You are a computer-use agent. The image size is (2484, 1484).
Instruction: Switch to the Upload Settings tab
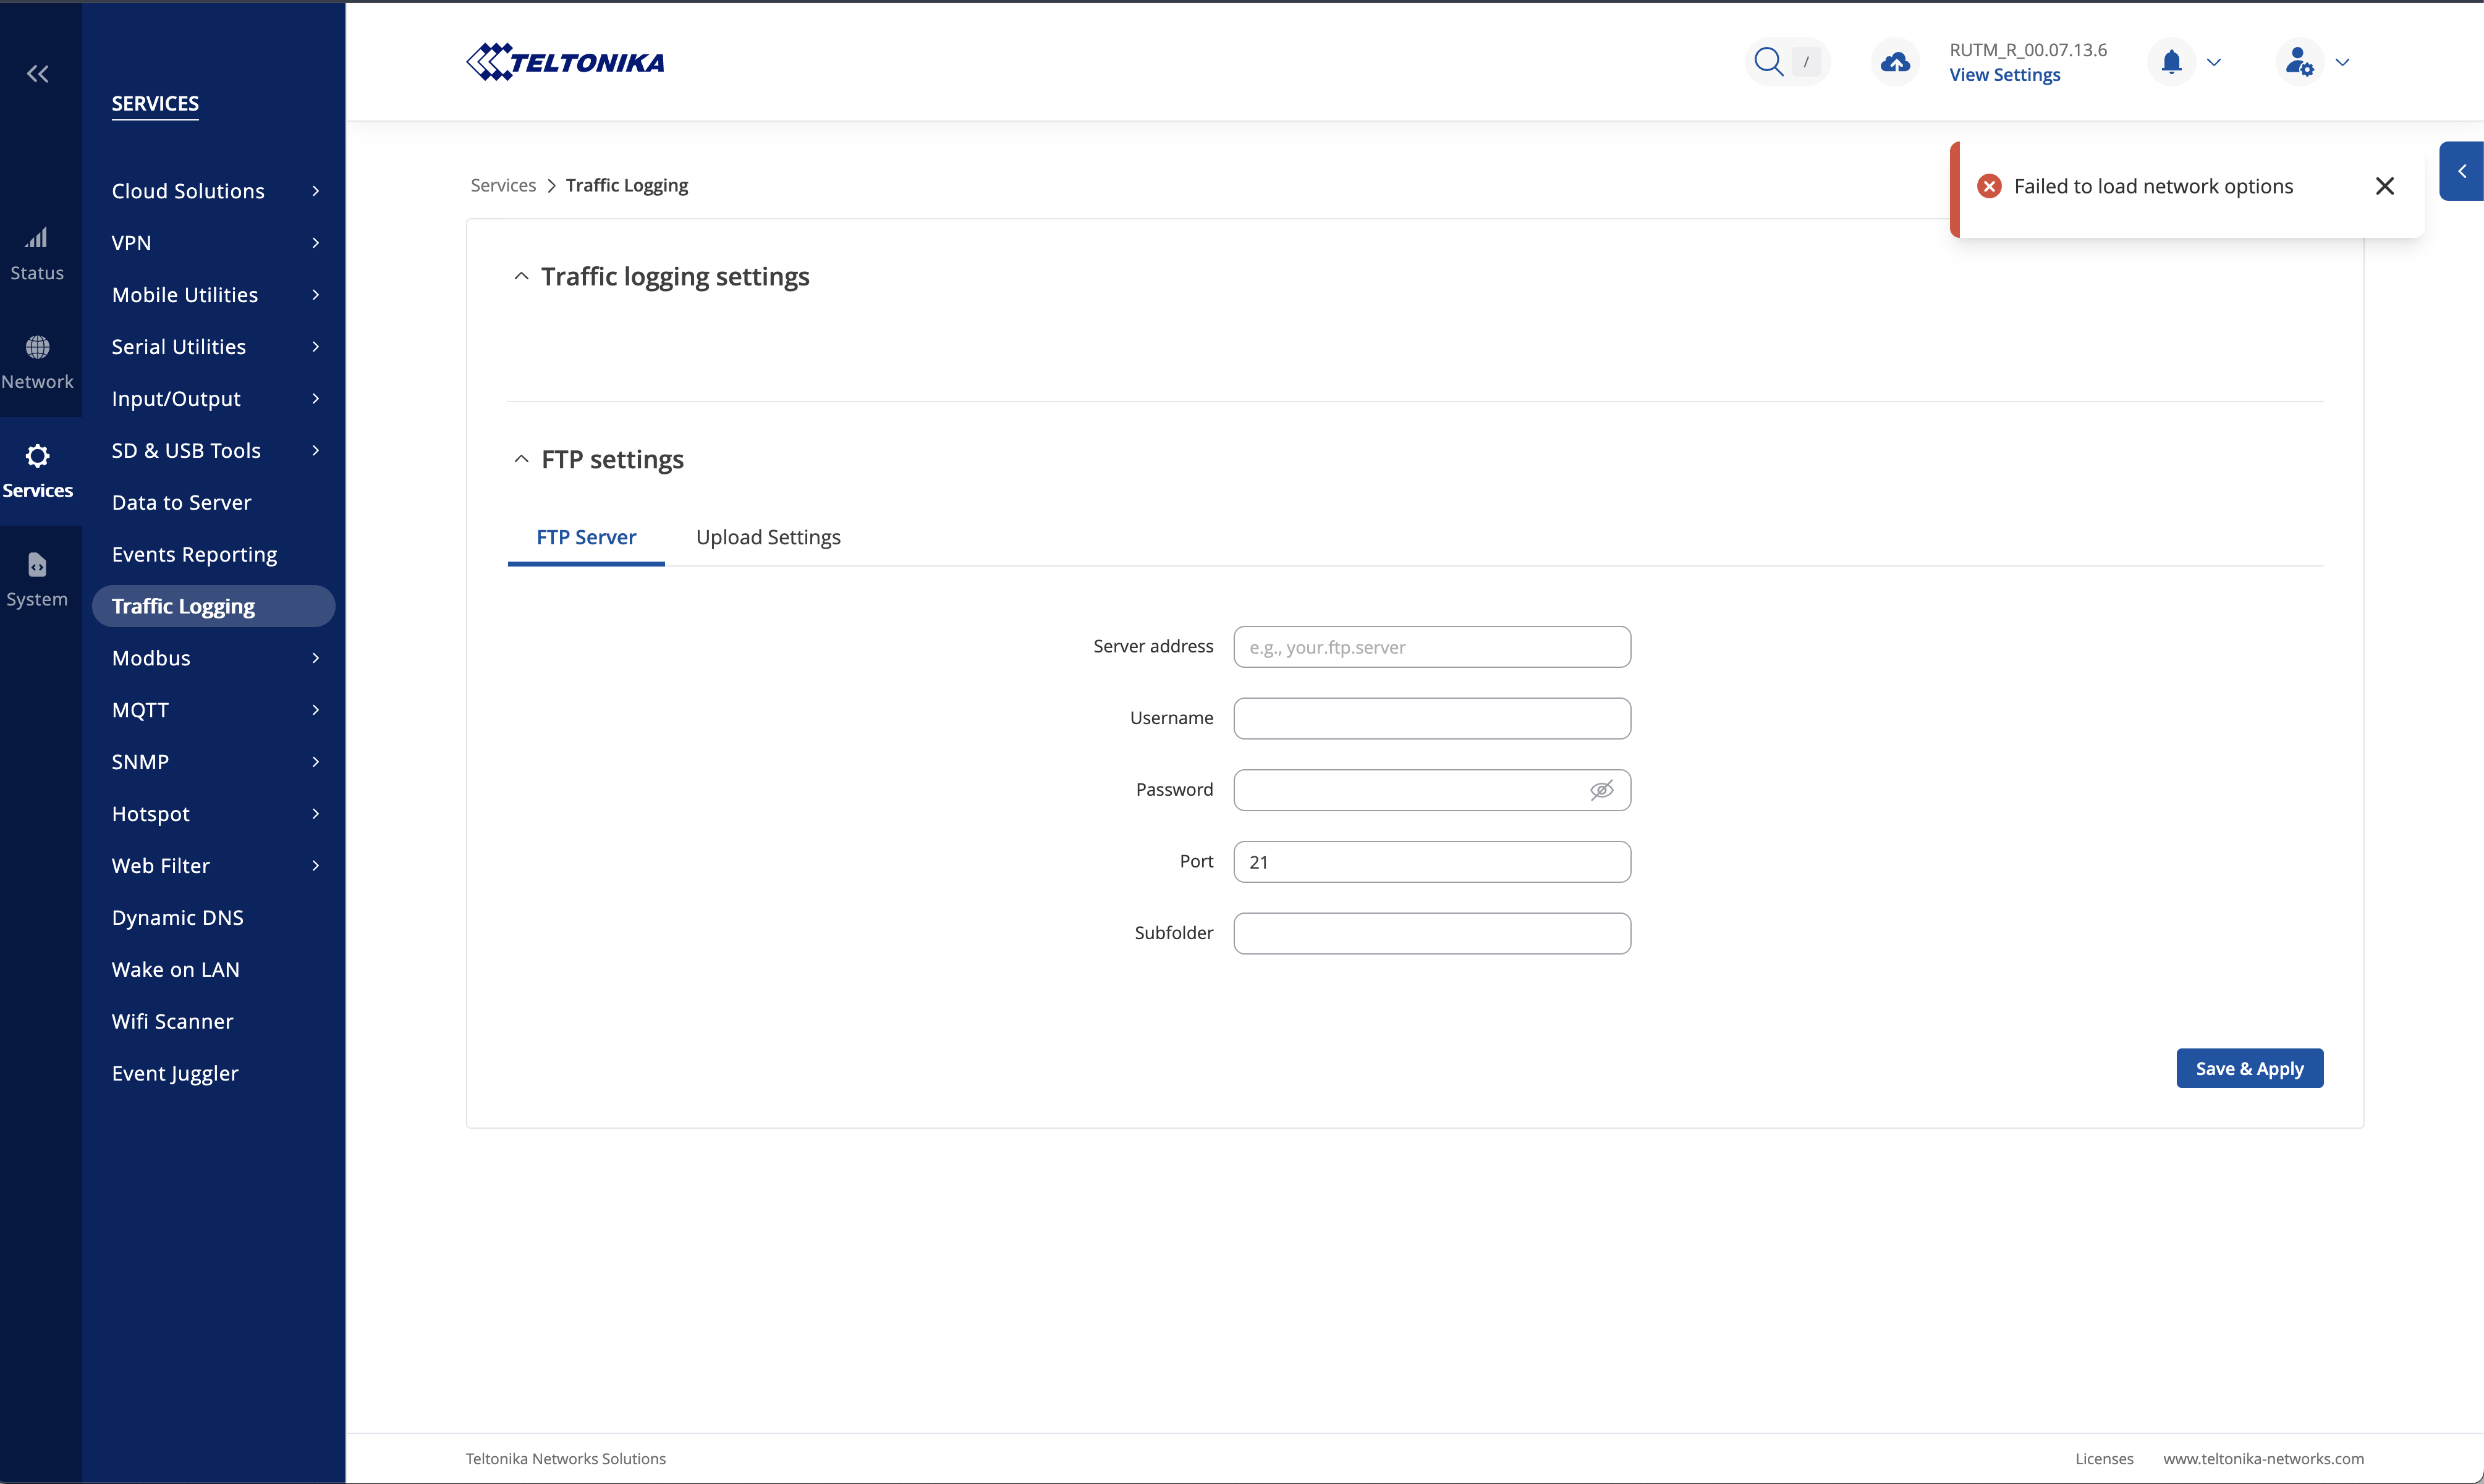[768, 538]
